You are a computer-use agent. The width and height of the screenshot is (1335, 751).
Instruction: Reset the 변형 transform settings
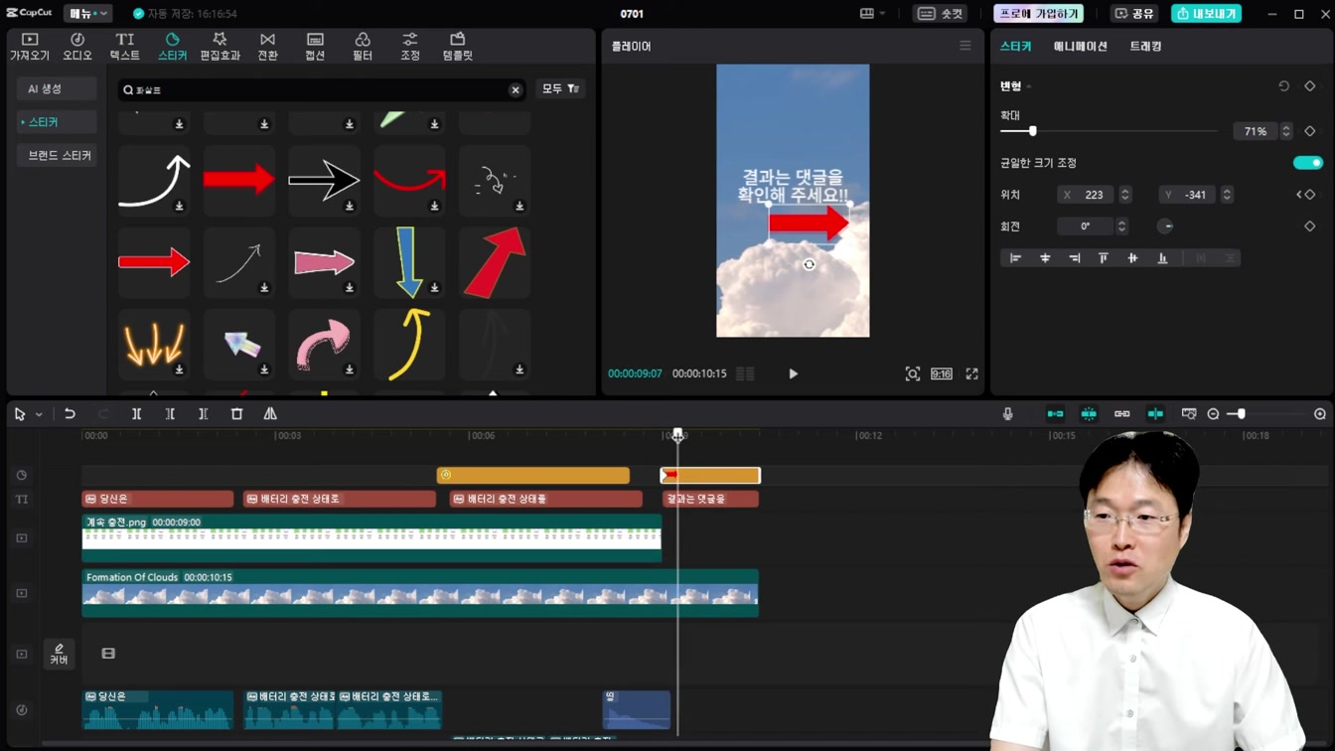click(x=1283, y=86)
